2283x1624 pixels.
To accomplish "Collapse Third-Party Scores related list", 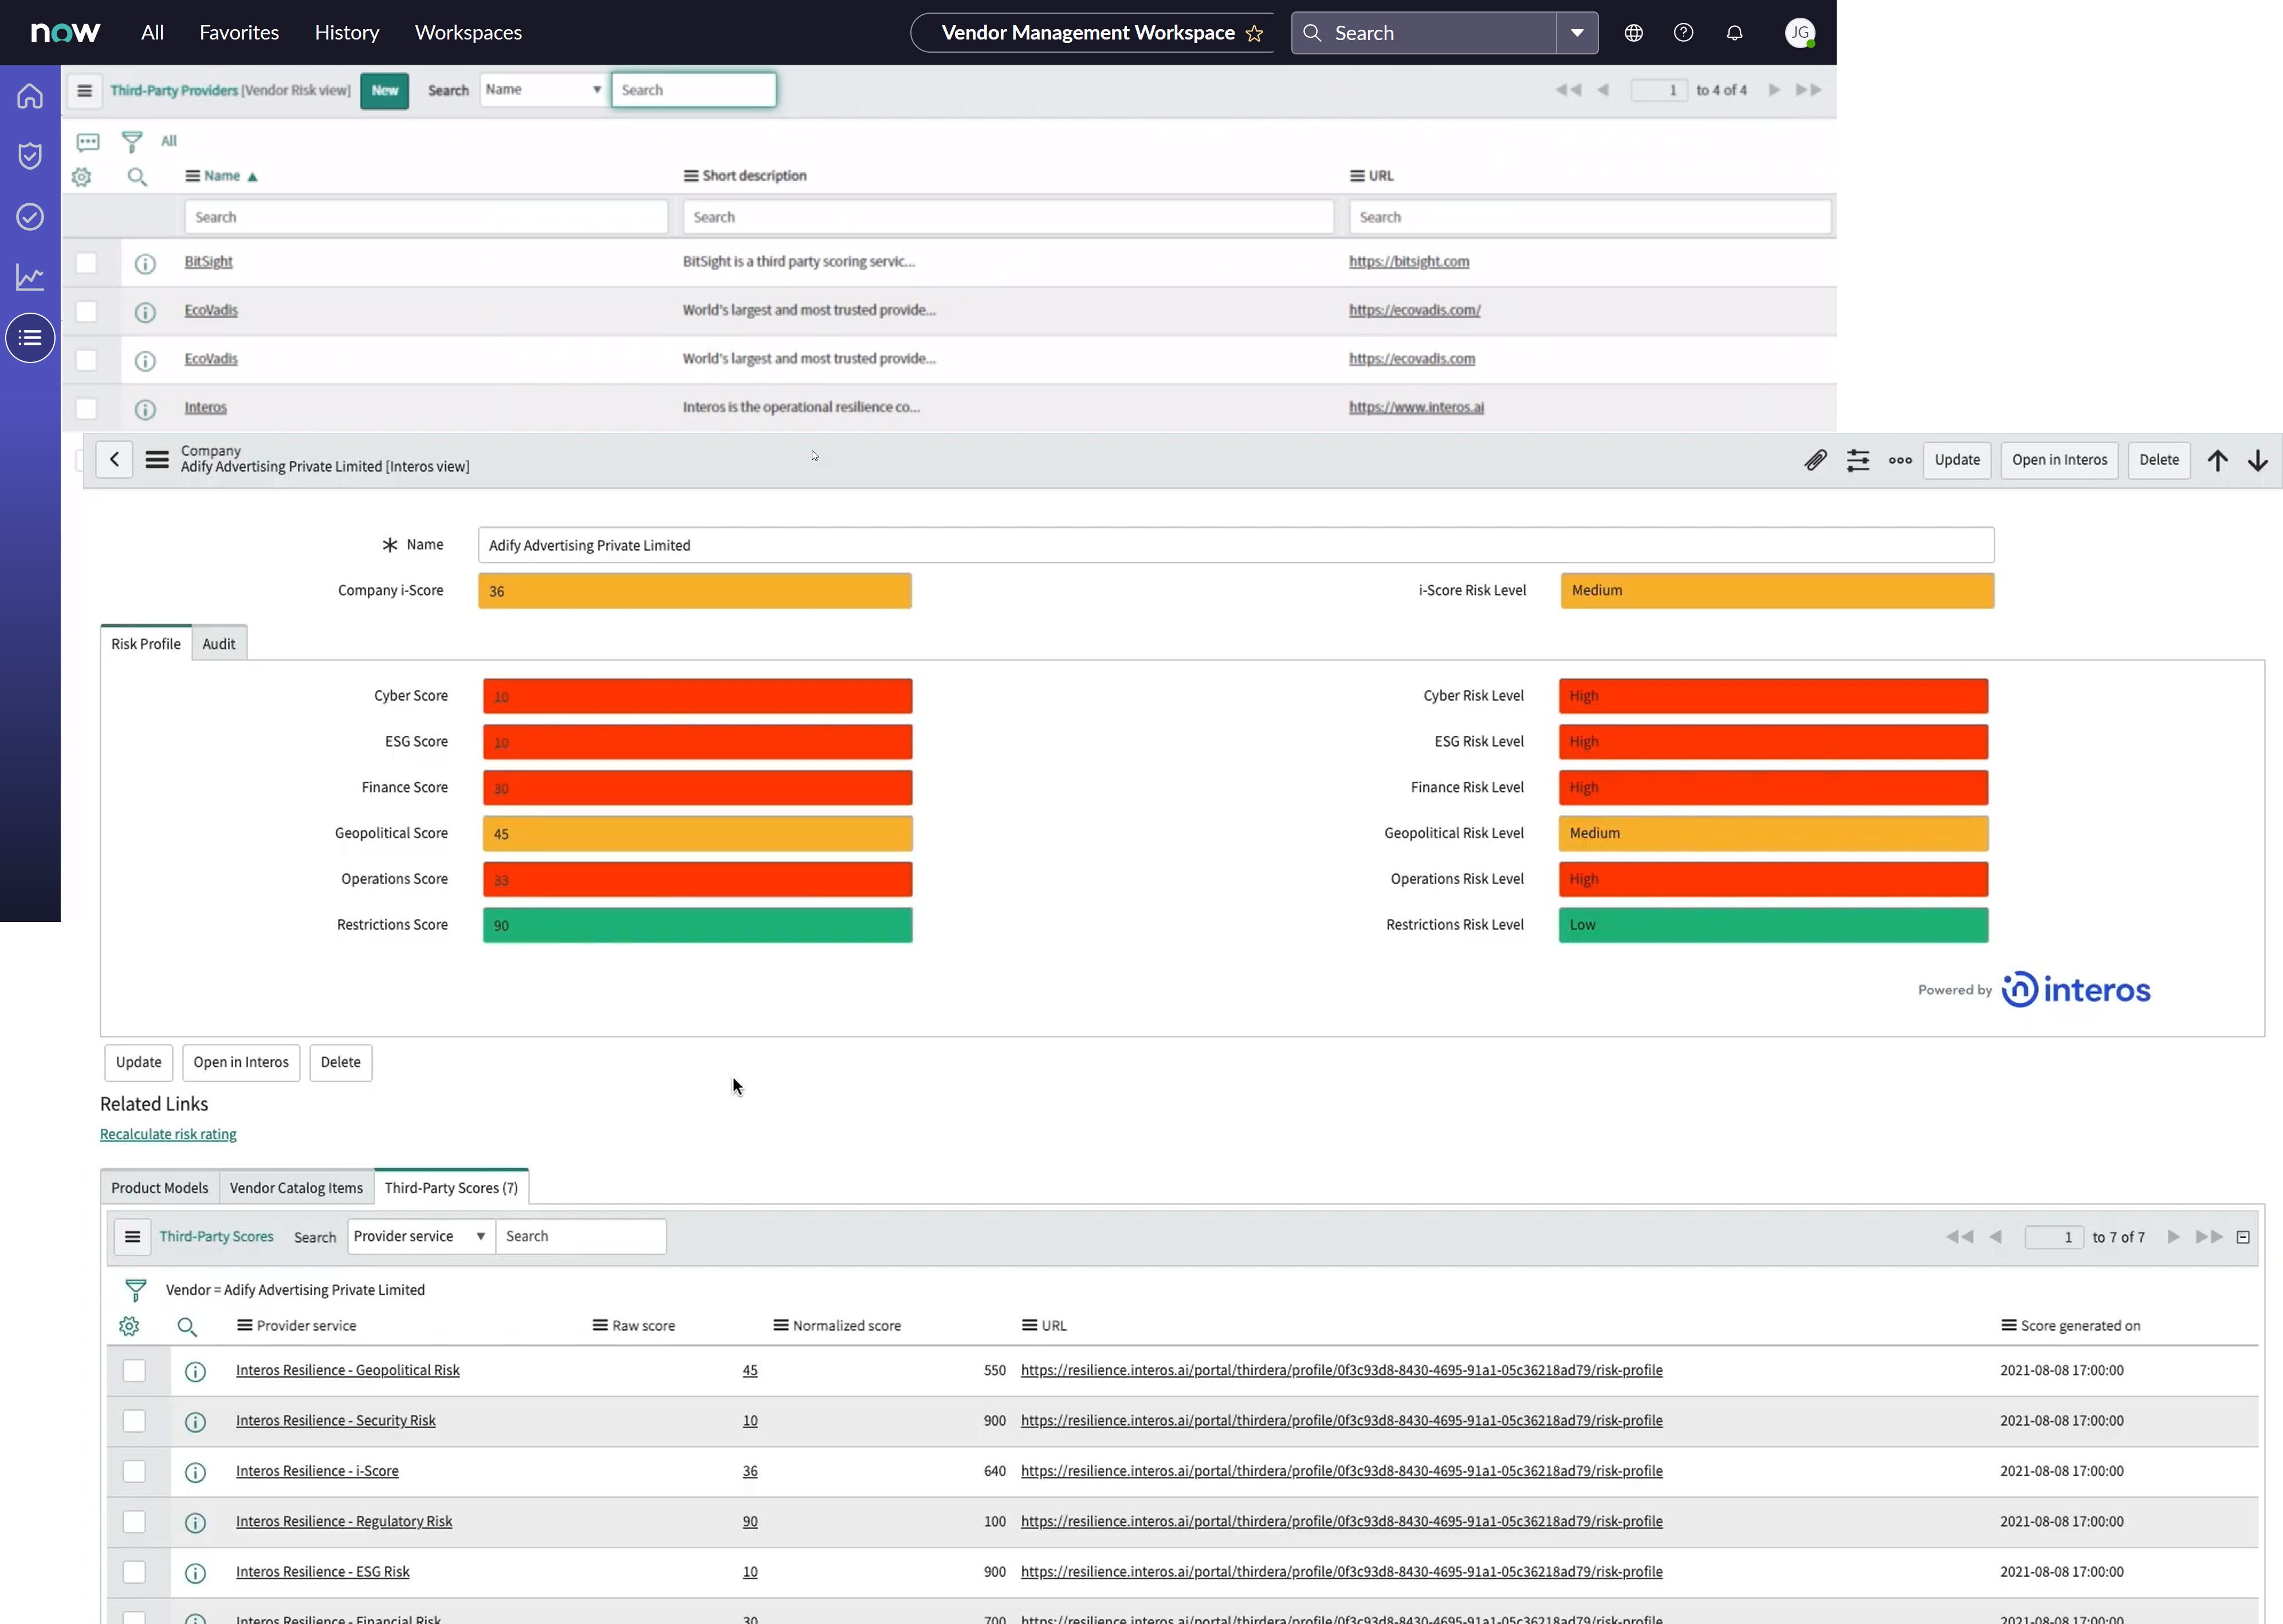I will pos(2243,1237).
